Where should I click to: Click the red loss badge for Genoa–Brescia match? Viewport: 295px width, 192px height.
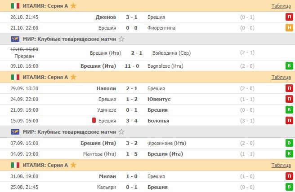288,17
